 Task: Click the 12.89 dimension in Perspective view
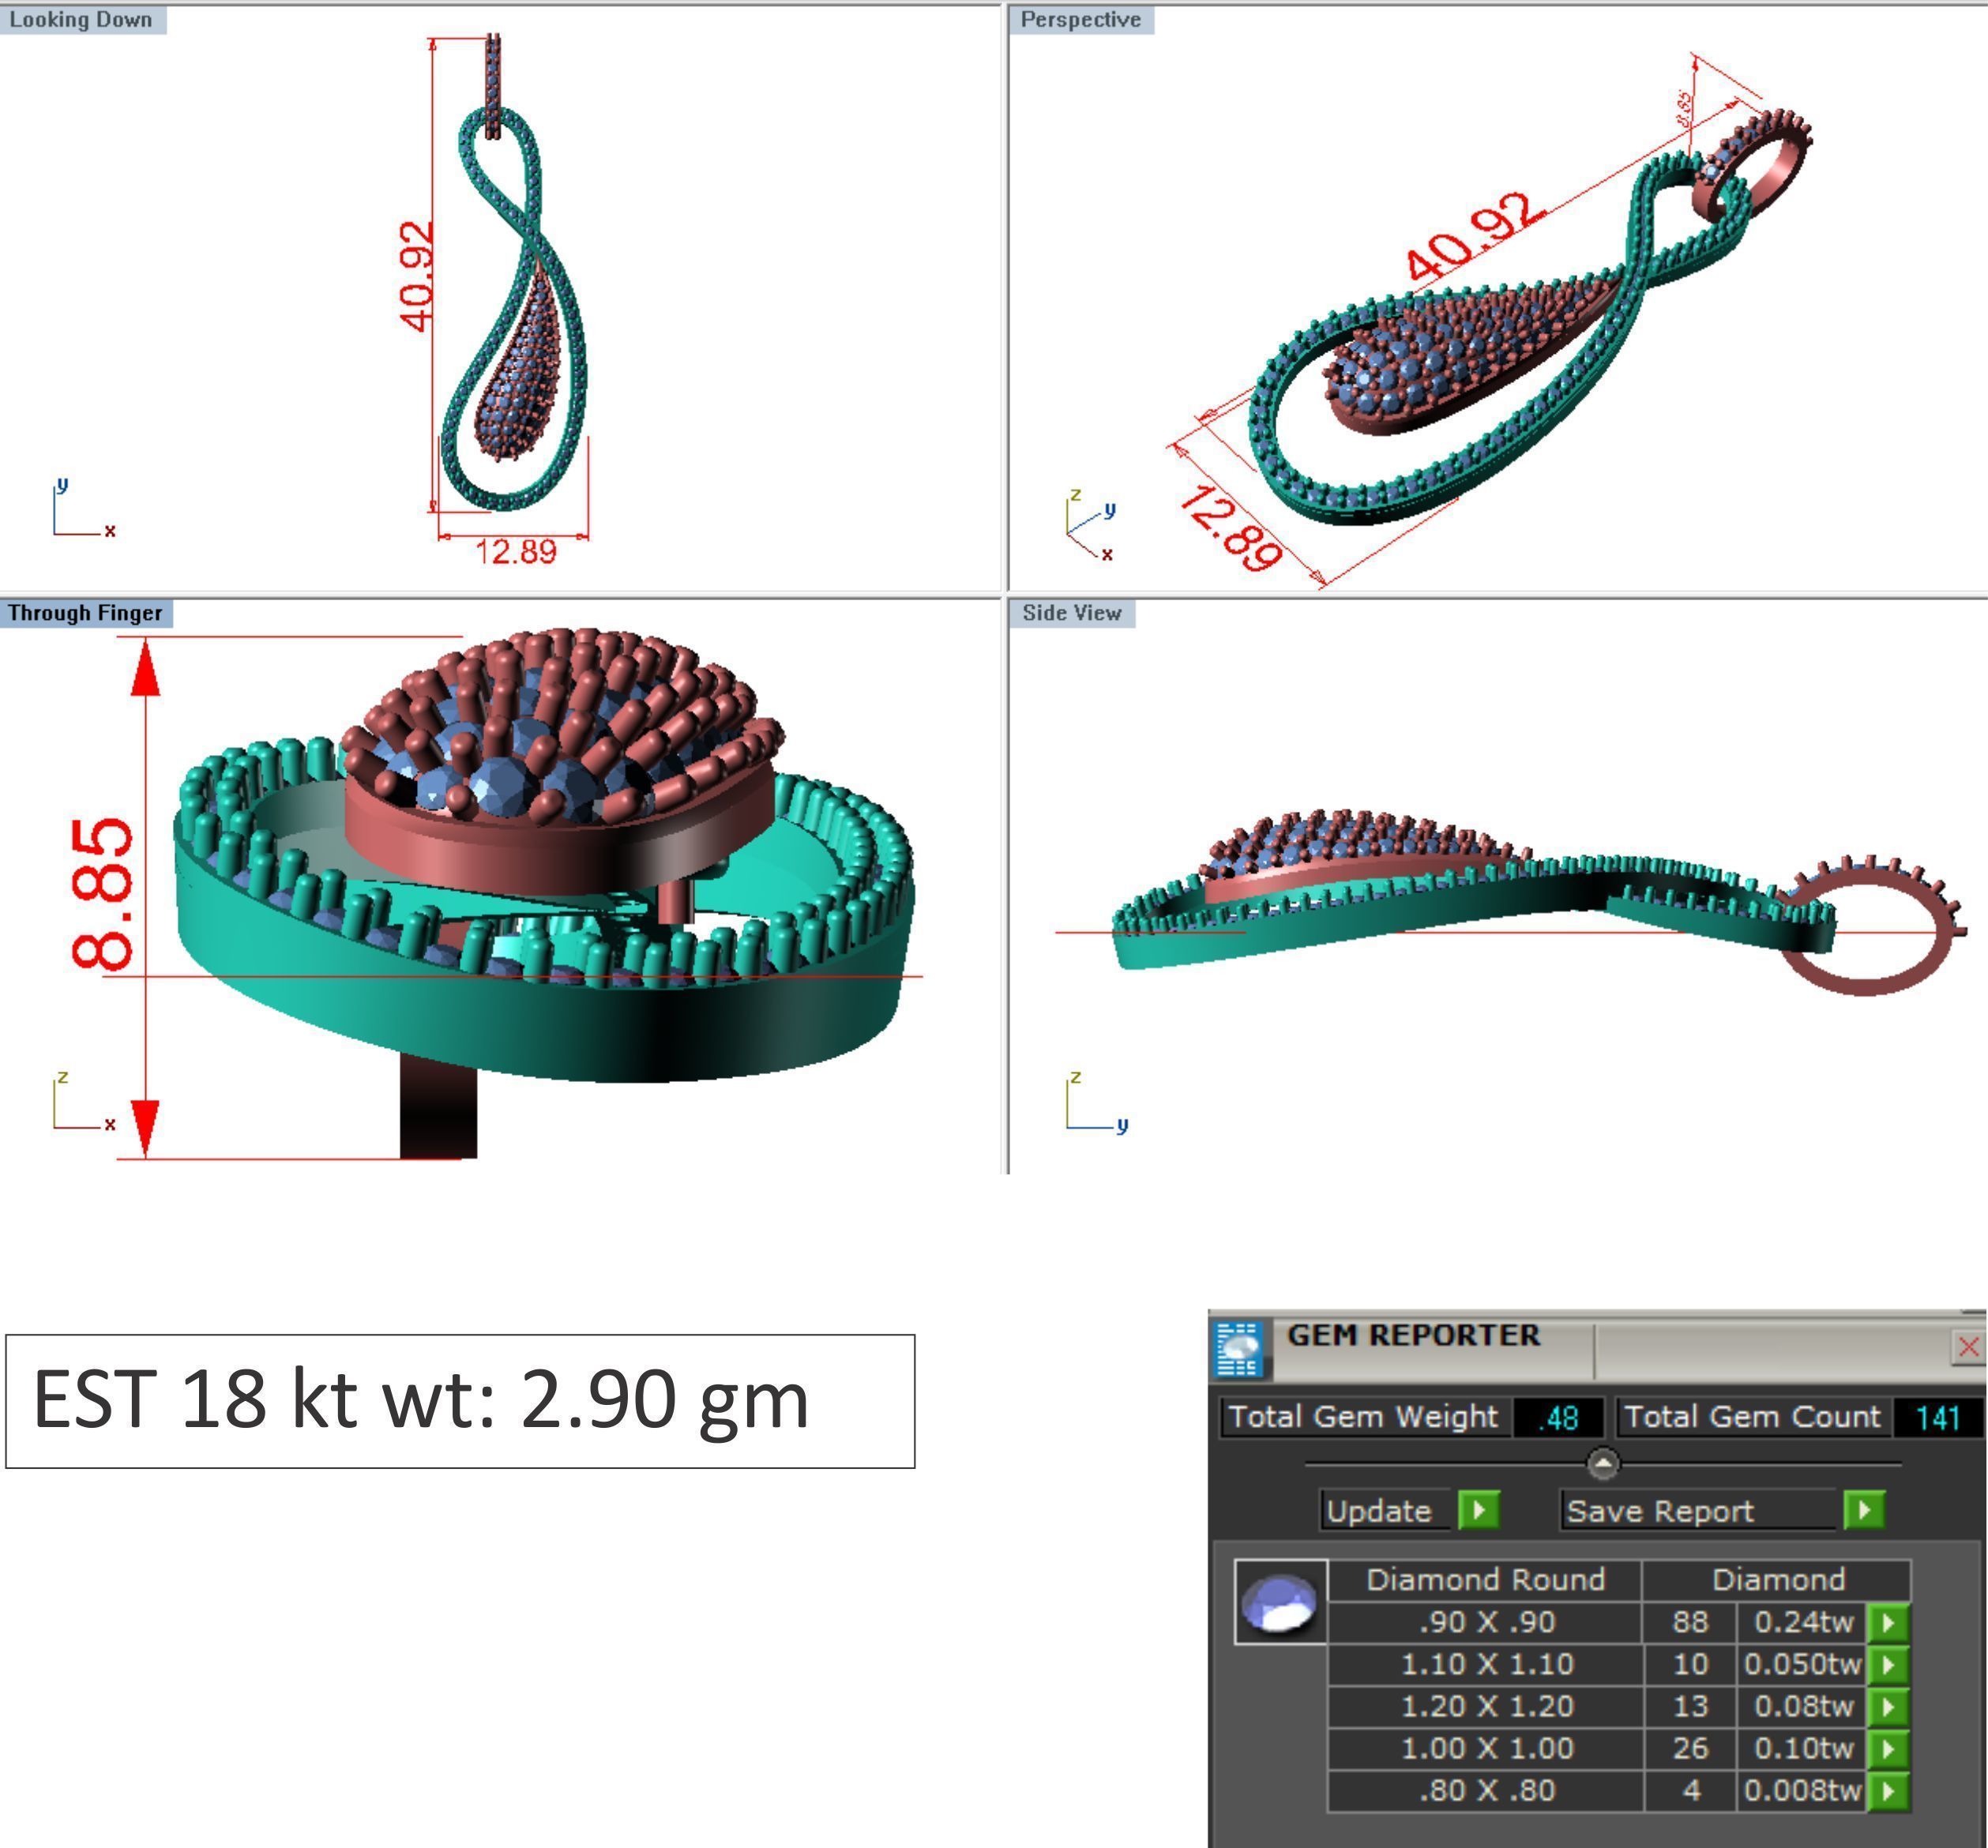click(x=1231, y=528)
